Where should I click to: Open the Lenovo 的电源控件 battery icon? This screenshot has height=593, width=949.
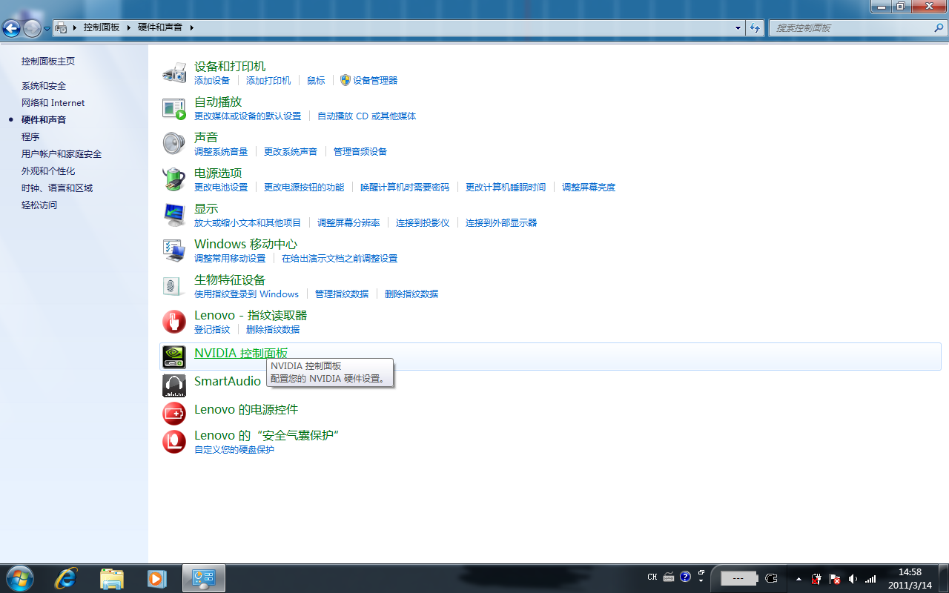[x=174, y=413]
